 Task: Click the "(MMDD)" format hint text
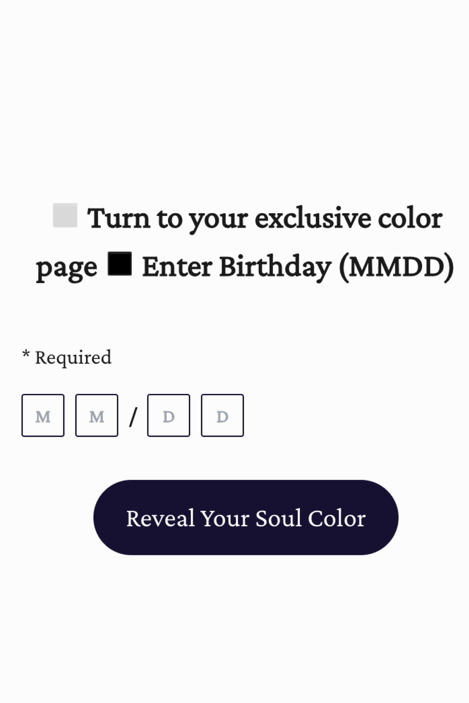[x=396, y=267]
